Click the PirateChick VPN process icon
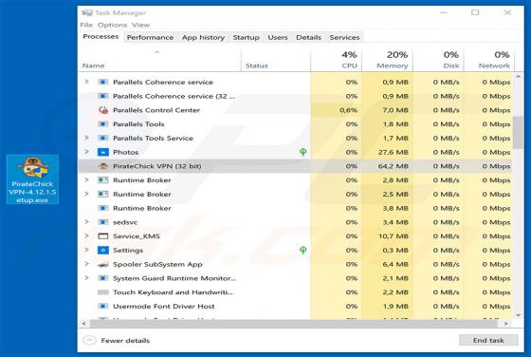The image size is (531, 357). (103, 166)
